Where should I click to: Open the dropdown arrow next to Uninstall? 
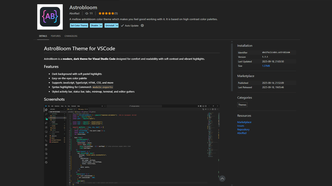click(x=117, y=26)
